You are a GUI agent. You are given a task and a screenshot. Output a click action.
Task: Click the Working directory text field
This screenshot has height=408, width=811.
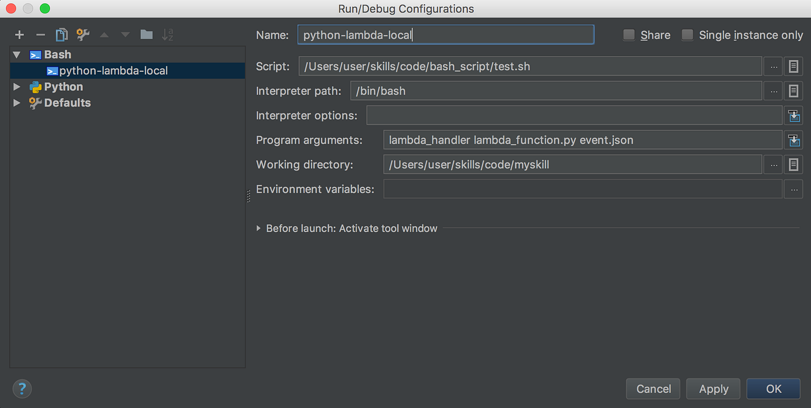[x=572, y=165]
